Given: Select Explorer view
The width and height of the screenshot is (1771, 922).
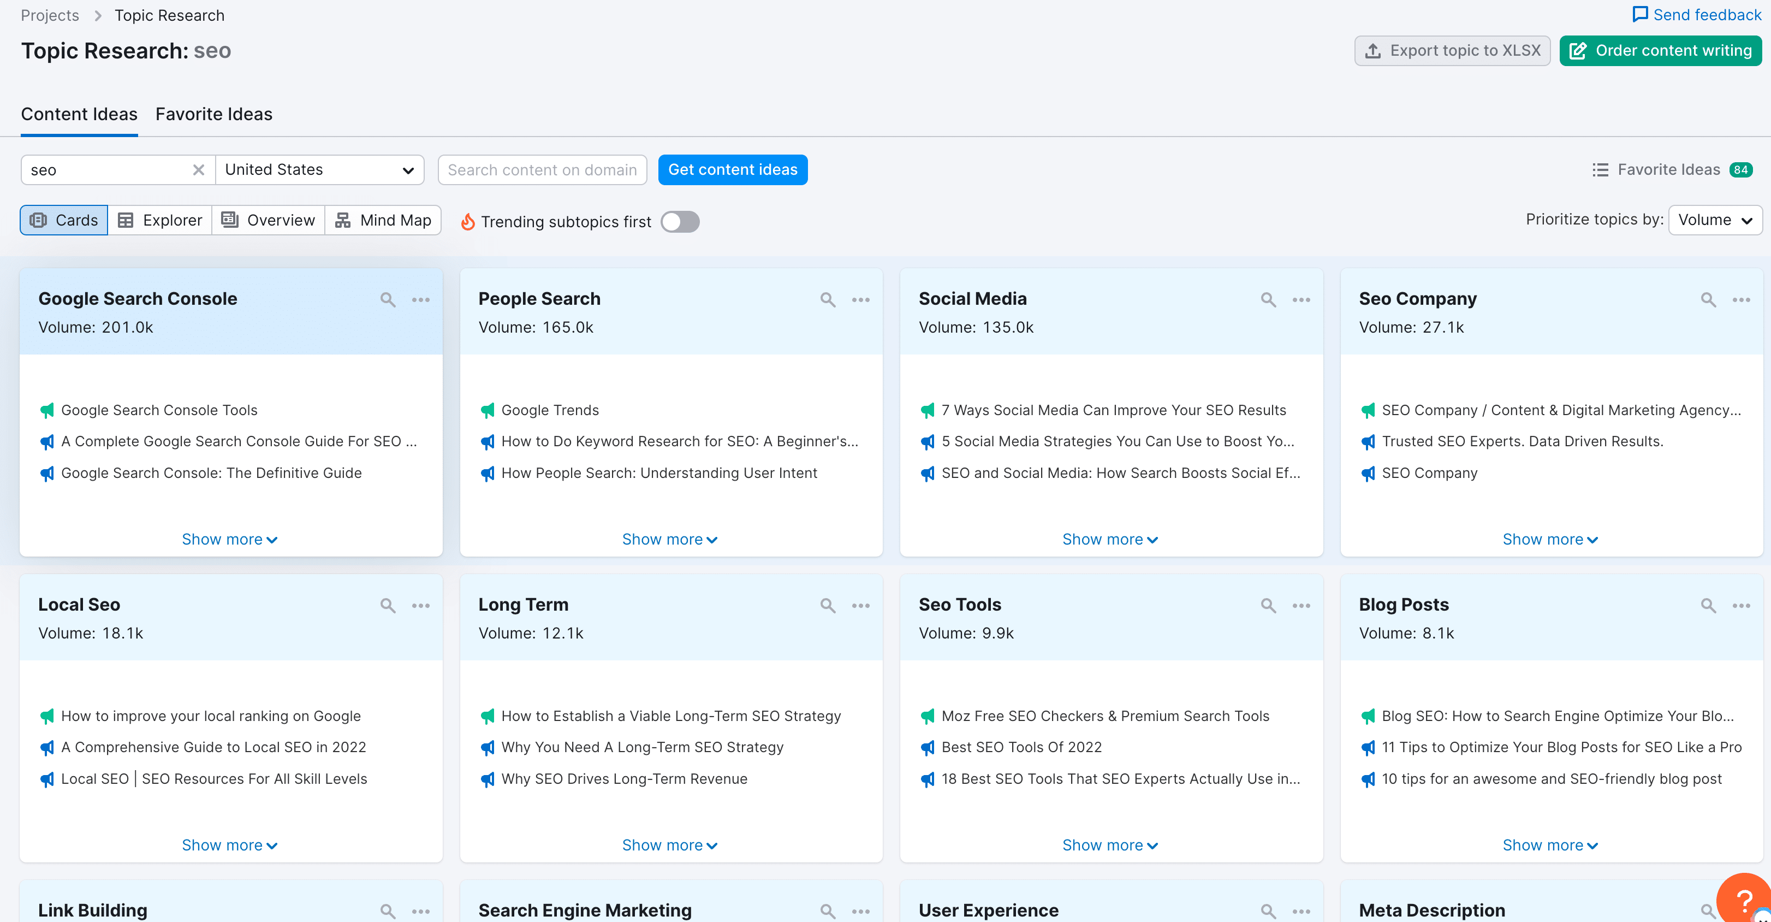Looking at the screenshot, I should (160, 220).
